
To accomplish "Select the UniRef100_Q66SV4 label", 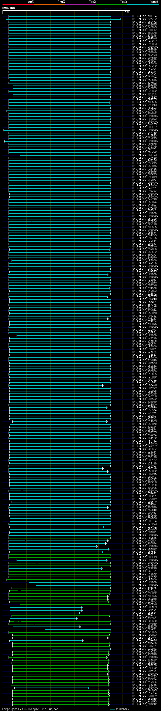I will (144, 233).
